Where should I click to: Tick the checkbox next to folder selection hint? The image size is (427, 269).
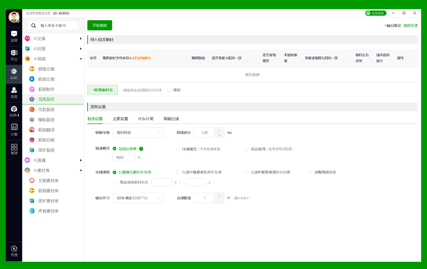(169, 90)
